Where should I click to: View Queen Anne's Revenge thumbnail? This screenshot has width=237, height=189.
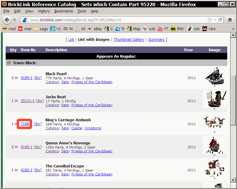pos(215,145)
